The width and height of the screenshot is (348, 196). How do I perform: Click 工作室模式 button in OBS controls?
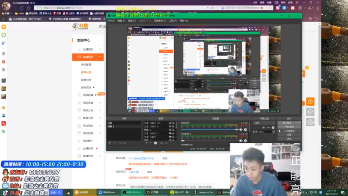pyautogui.click(x=289, y=131)
